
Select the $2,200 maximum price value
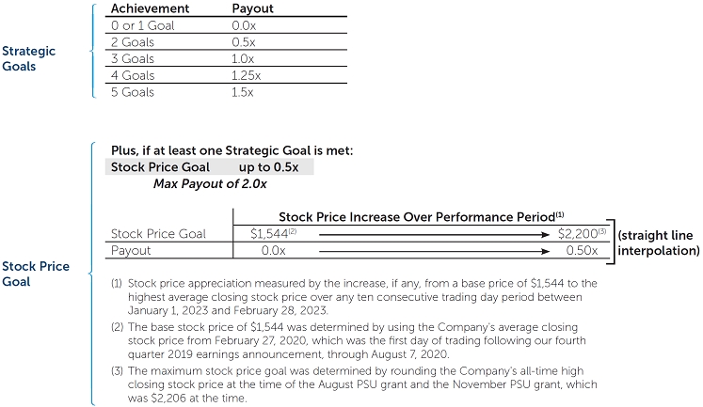coord(577,233)
